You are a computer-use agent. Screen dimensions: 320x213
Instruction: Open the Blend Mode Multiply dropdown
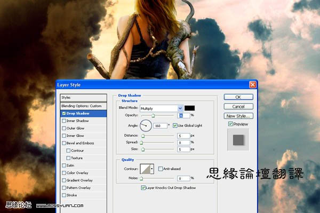pos(161,108)
